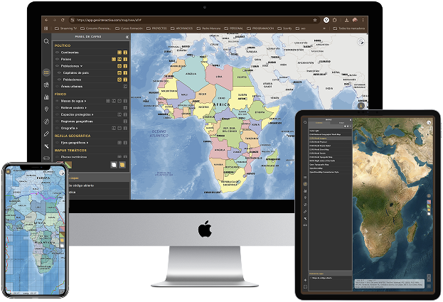This screenshot has width=443, height=302.
Task: Toggle visibility of the Países layer
Action: point(57,59)
